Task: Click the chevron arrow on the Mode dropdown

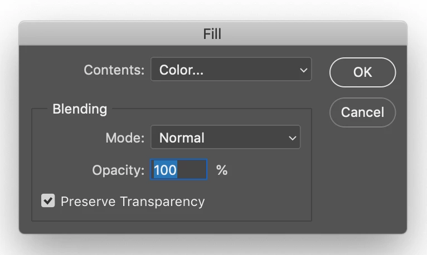Action: pyautogui.click(x=293, y=138)
